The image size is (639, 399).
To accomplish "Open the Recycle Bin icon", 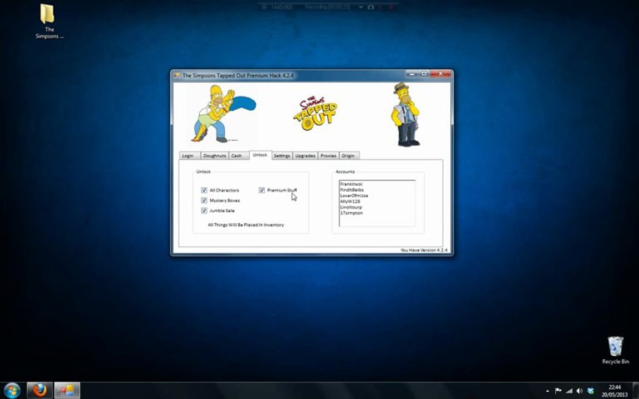I will pos(615,350).
